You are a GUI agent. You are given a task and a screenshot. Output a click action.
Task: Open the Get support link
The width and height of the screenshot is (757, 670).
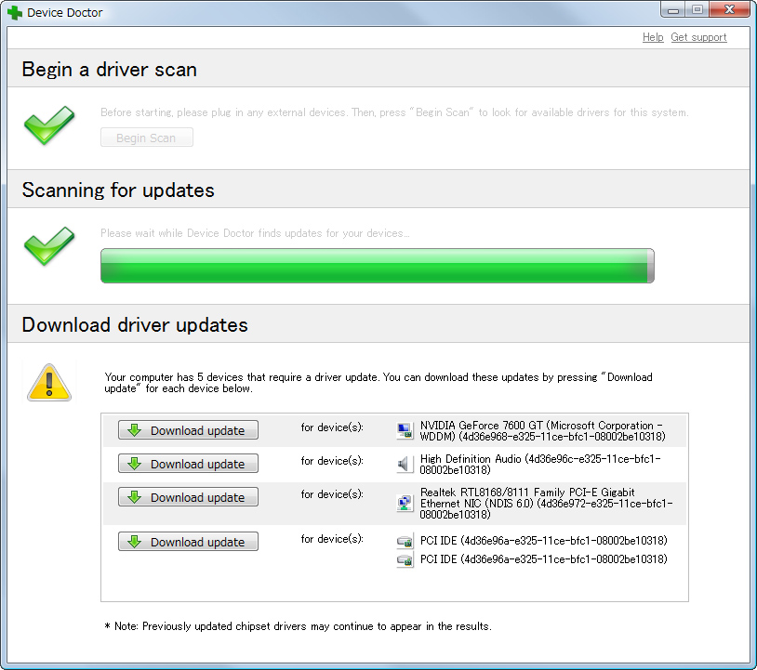[698, 37]
